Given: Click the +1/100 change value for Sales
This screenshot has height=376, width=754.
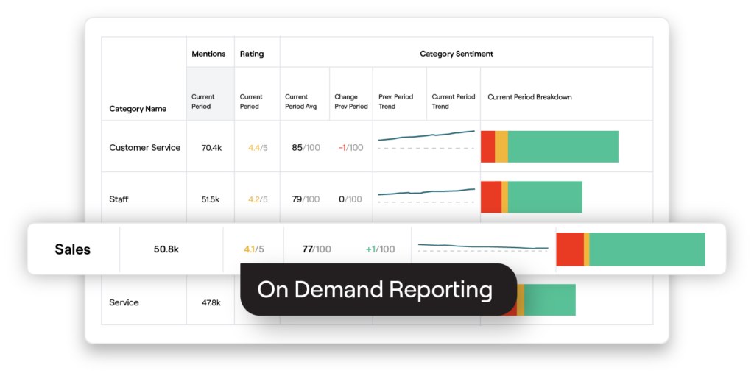Looking at the screenshot, I should 380,249.
